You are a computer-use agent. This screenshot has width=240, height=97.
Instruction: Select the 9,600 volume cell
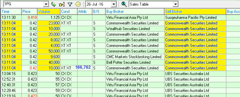49,57
